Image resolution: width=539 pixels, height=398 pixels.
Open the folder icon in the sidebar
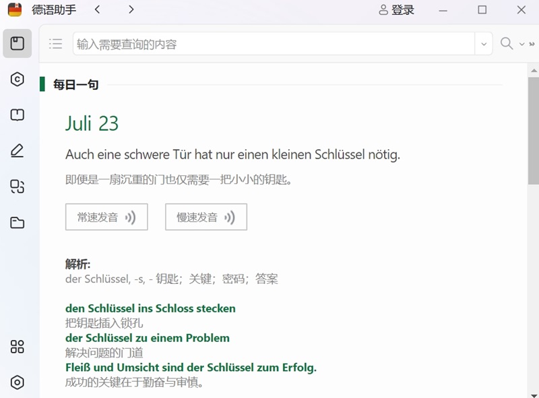click(x=18, y=223)
